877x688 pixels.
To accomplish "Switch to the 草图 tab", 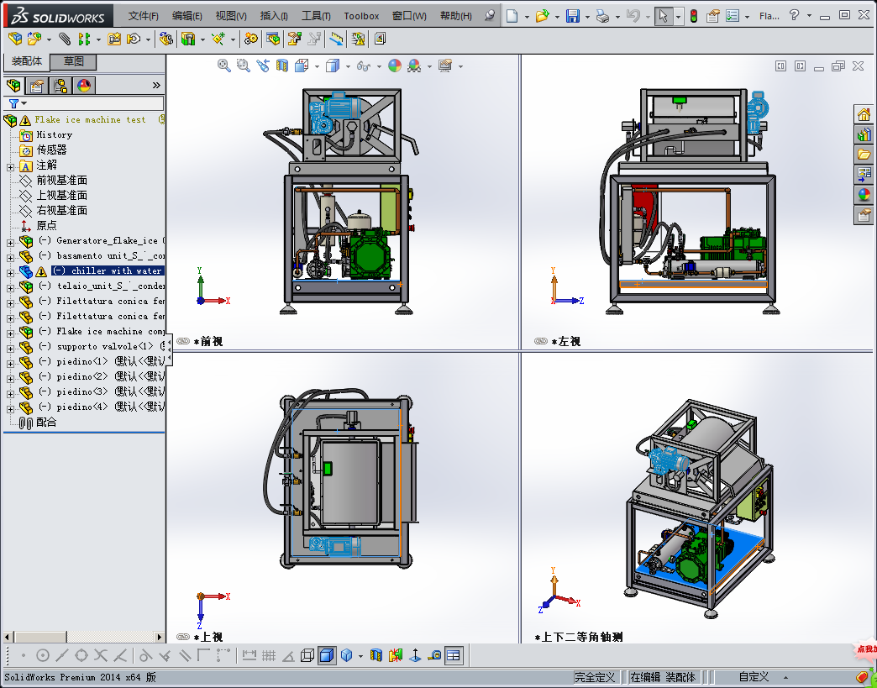I will [74, 61].
